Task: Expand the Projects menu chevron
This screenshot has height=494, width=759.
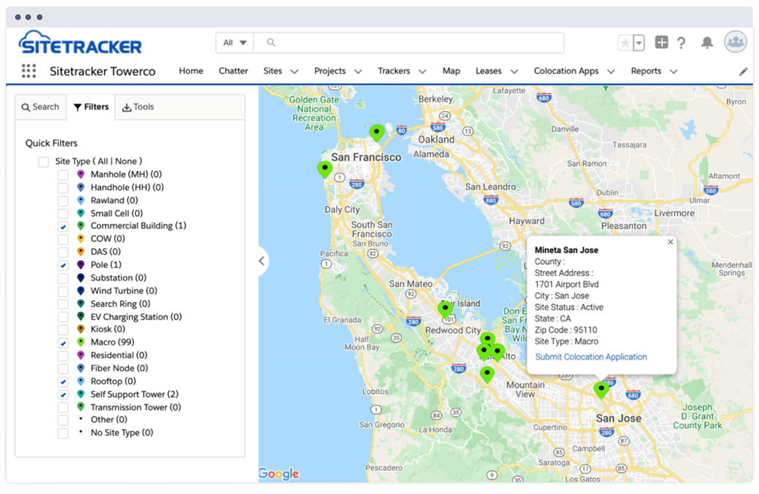Action: coord(358,72)
